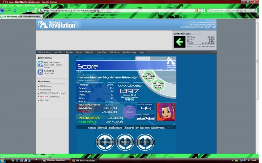Screen dimensions: 262x163
Task: Click the FFR Forums community link
Action: coord(45,86)
